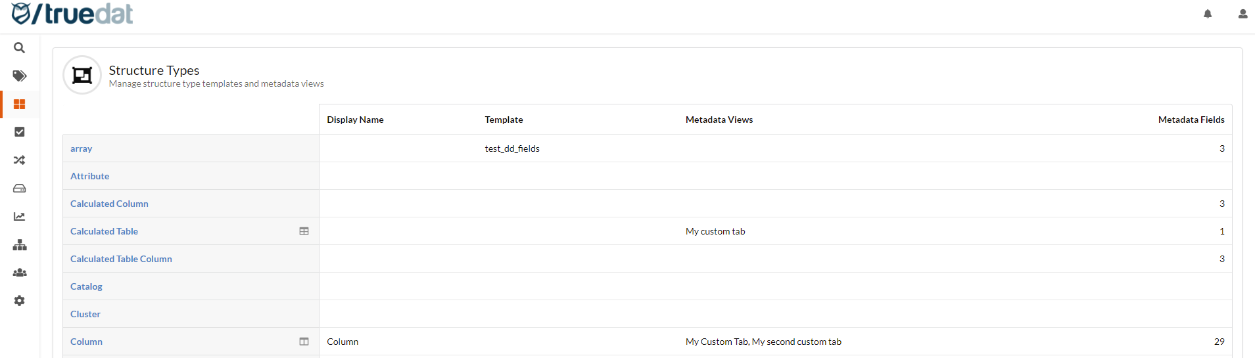Open notifications bell icon

(x=1208, y=14)
